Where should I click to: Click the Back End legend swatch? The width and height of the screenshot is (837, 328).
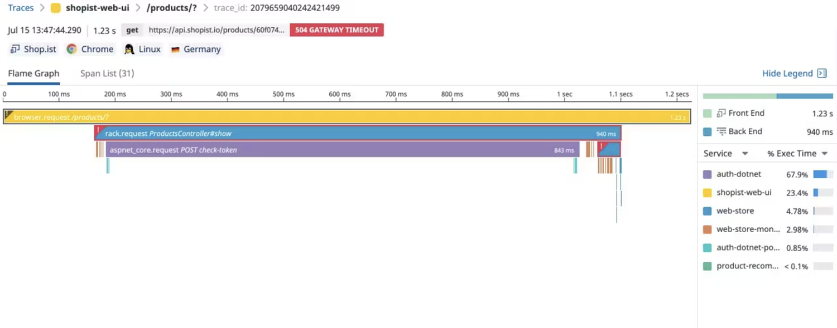tap(708, 131)
